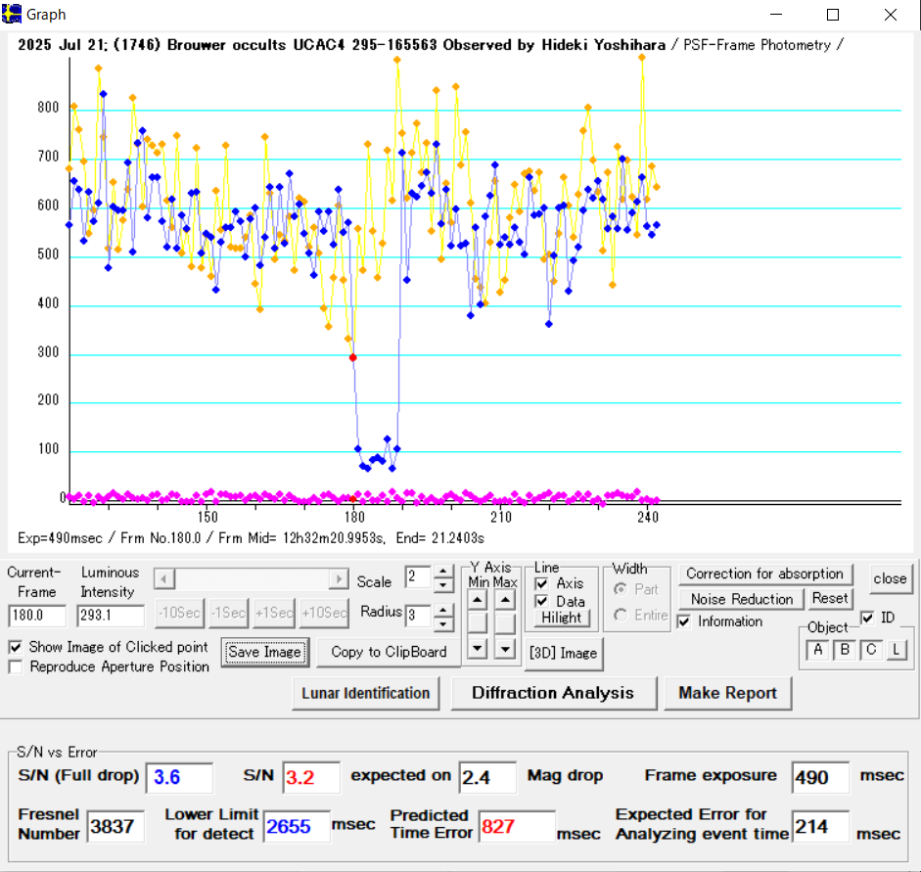921x872 pixels.
Task: Select Object L button
Action: (x=896, y=650)
